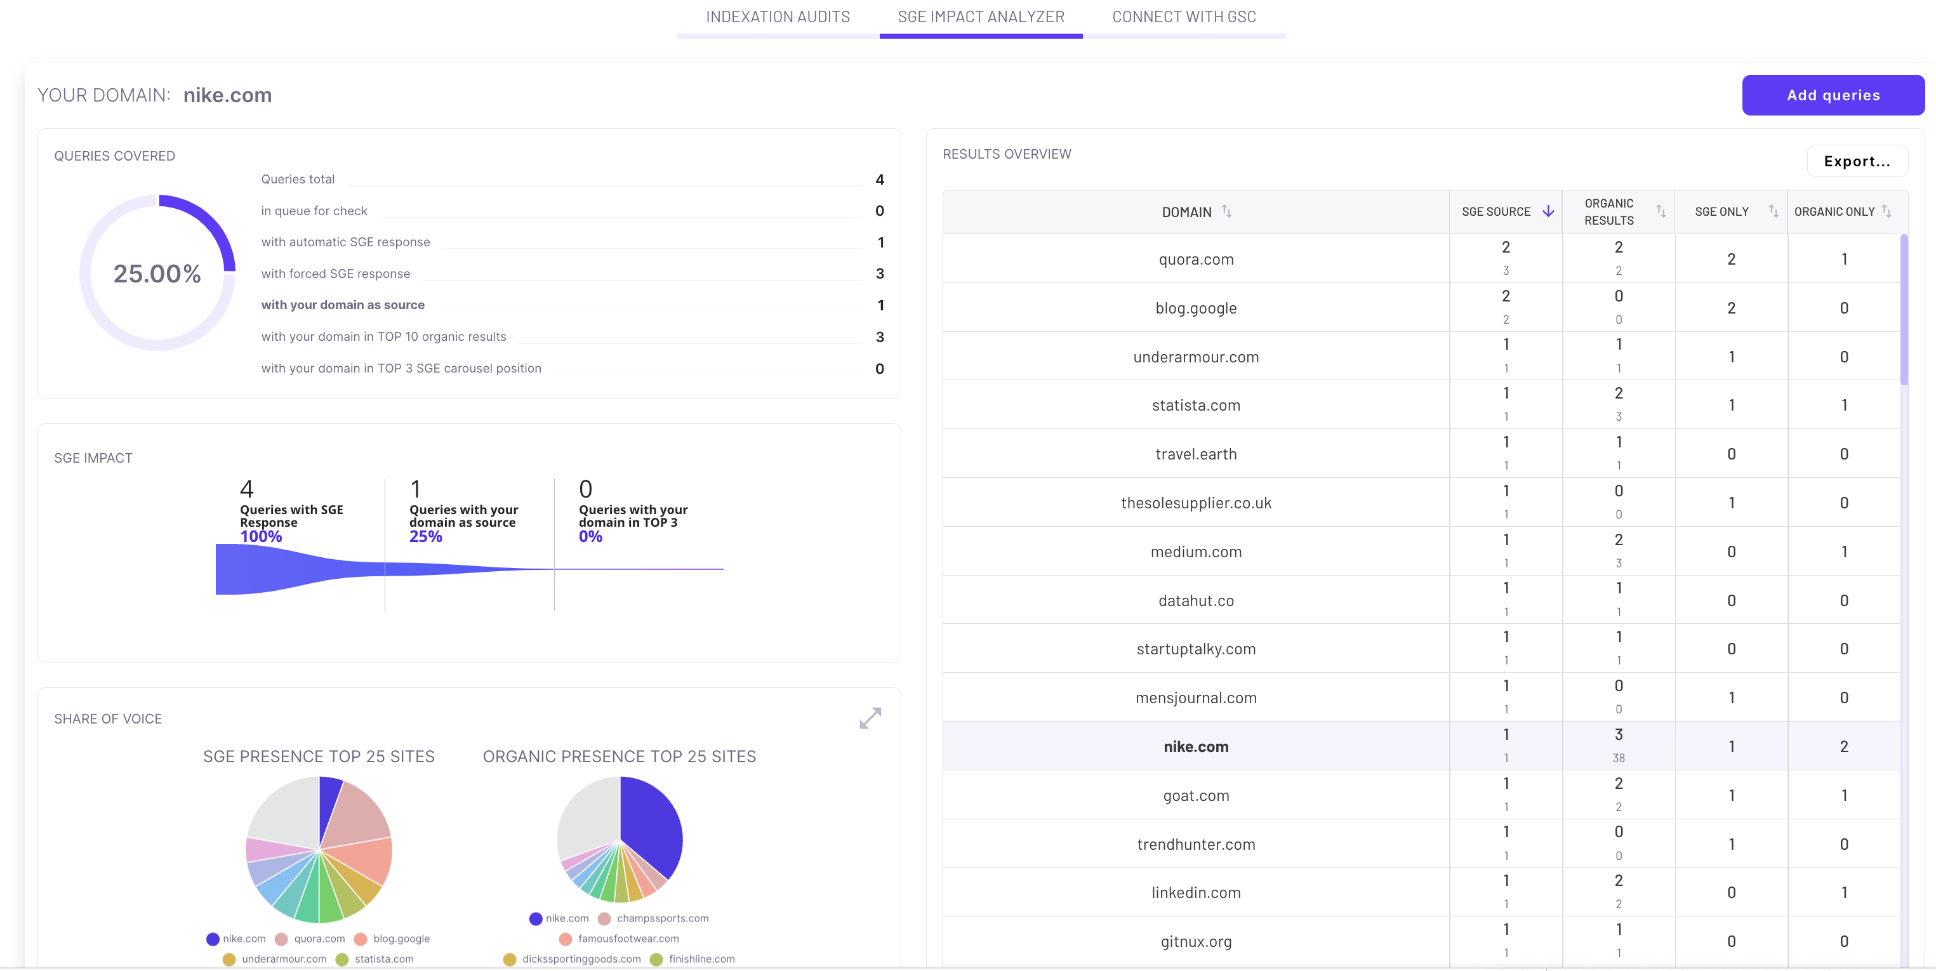Click the Add queries button

pyautogui.click(x=1833, y=95)
